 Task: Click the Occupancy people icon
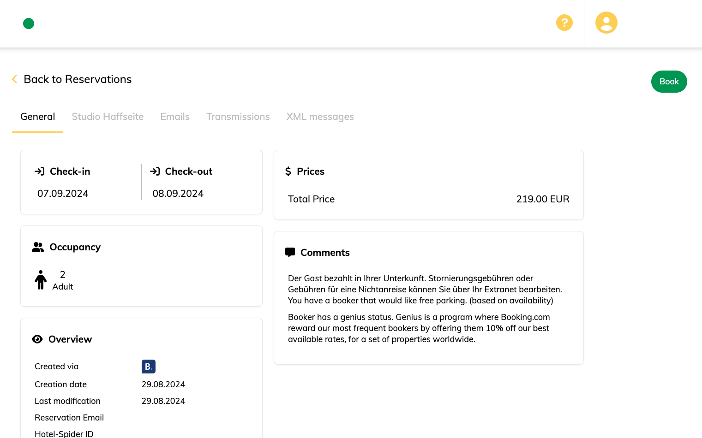click(x=38, y=247)
